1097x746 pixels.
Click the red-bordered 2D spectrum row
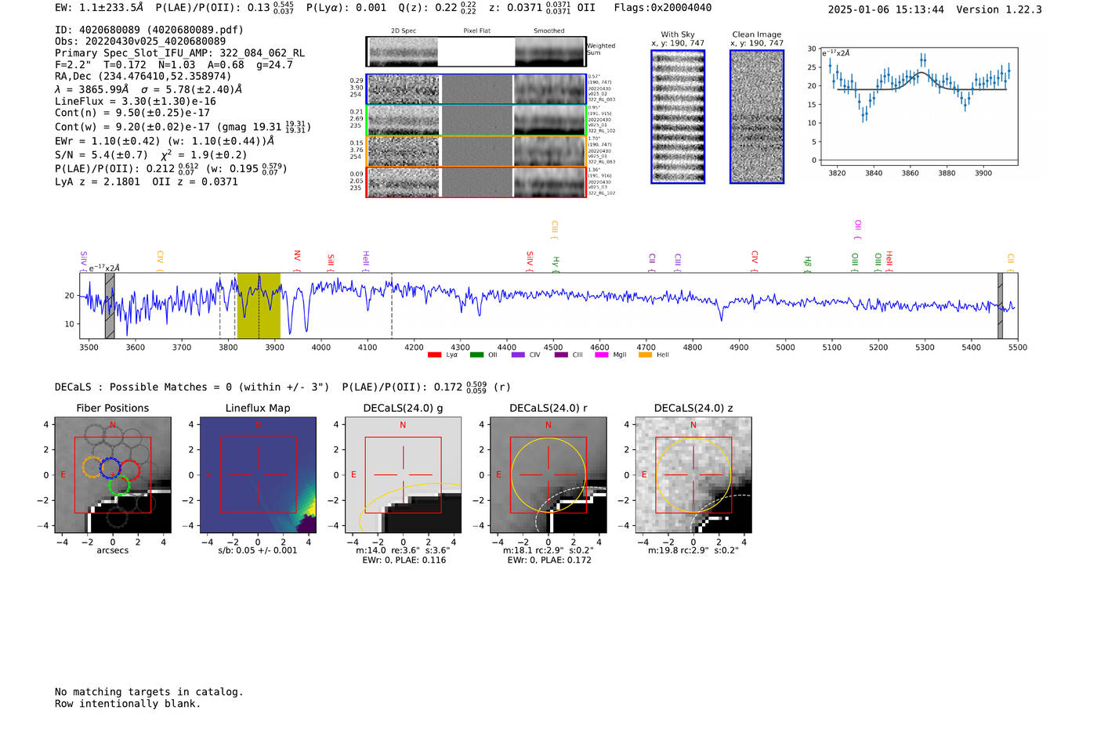(476, 182)
